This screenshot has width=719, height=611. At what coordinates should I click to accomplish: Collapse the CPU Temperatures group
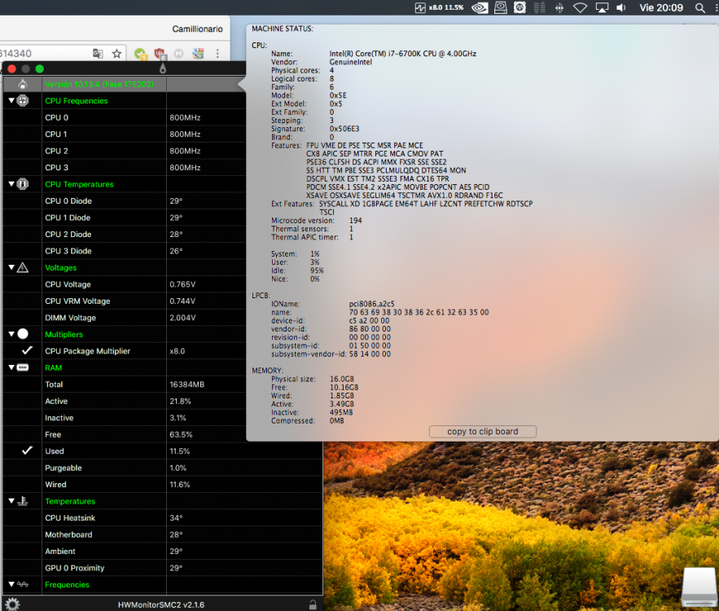tap(11, 183)
